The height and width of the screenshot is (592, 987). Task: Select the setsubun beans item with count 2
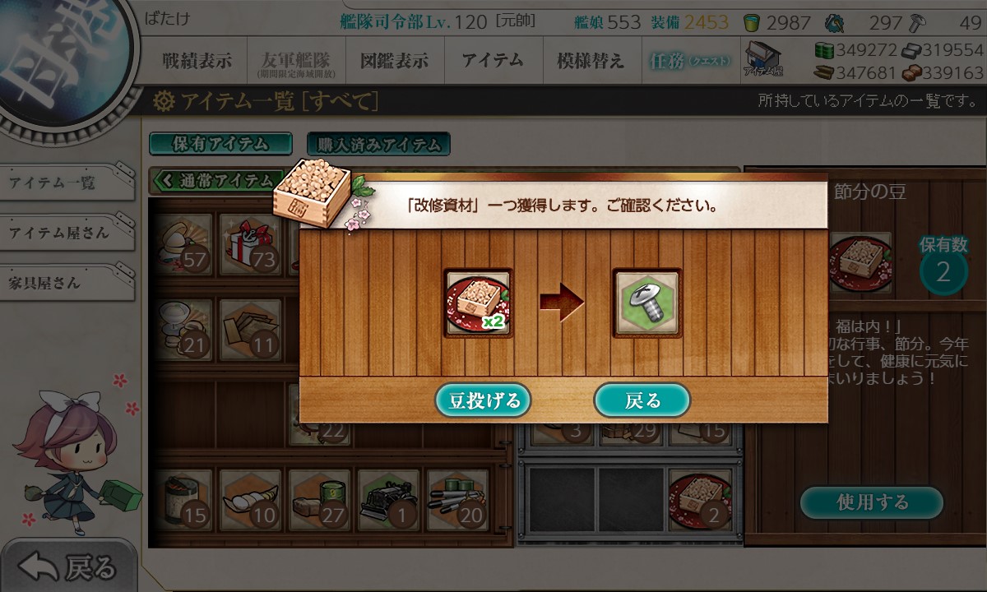[700, 499]
